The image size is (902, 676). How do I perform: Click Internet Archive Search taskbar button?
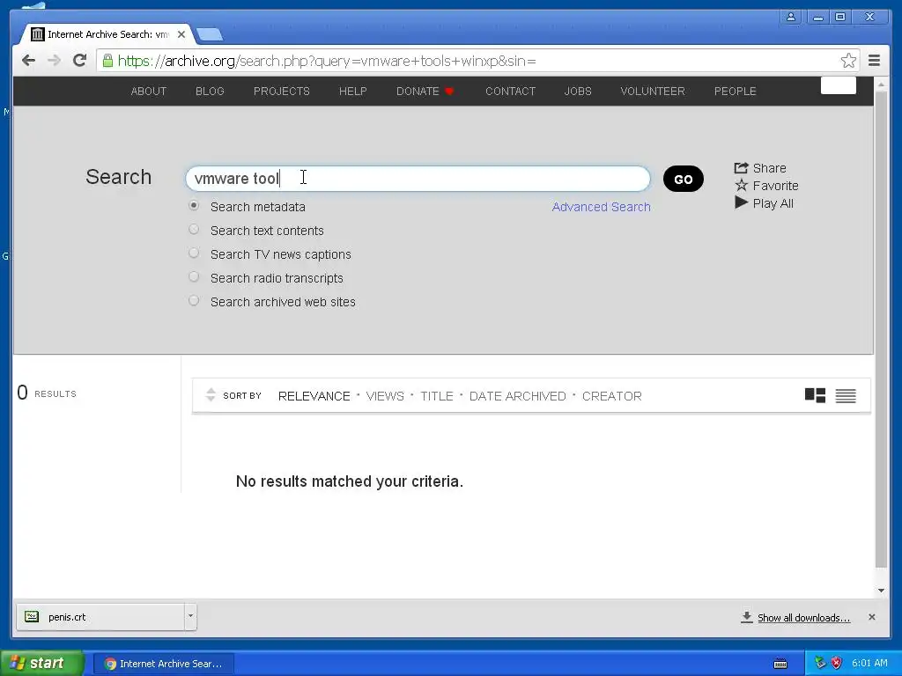coord(163,664)
